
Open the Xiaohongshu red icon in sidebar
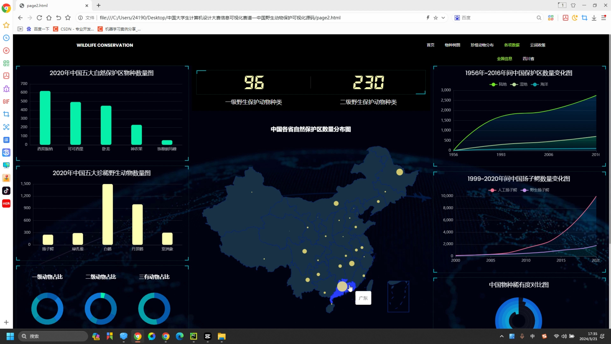point(6,204)
